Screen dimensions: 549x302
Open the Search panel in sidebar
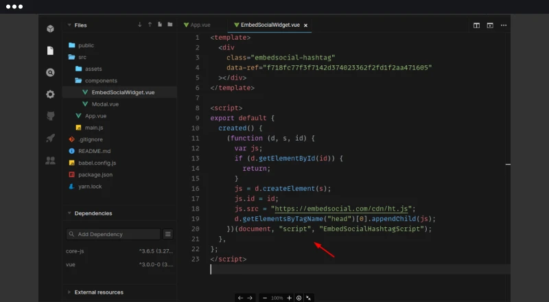coord(50,73)
